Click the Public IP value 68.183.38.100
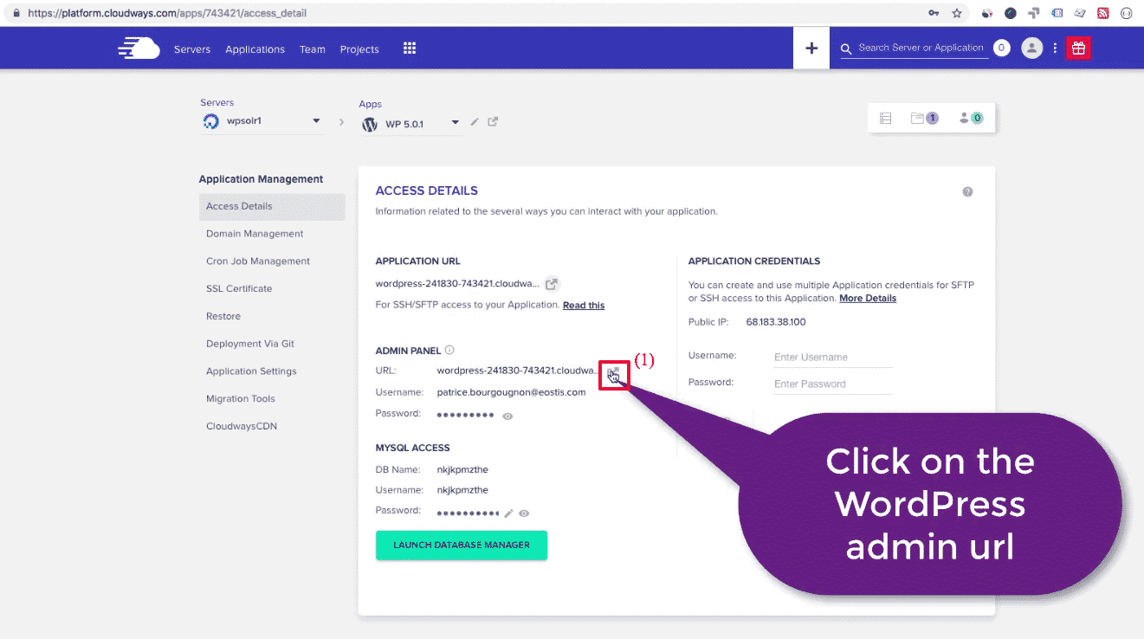1144x639 pixels. click(x=776, y=322)
